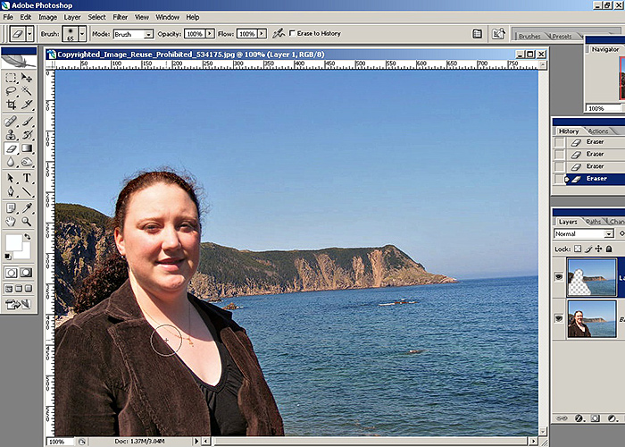Toggle lock all padlock icon

tap(609, 249)
